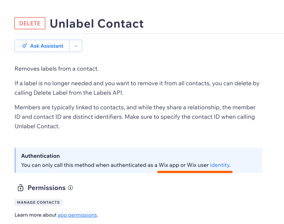Click the 'Removes labels from a contact' sentence
Screen dimensions: 284x224
coord(57,69)
